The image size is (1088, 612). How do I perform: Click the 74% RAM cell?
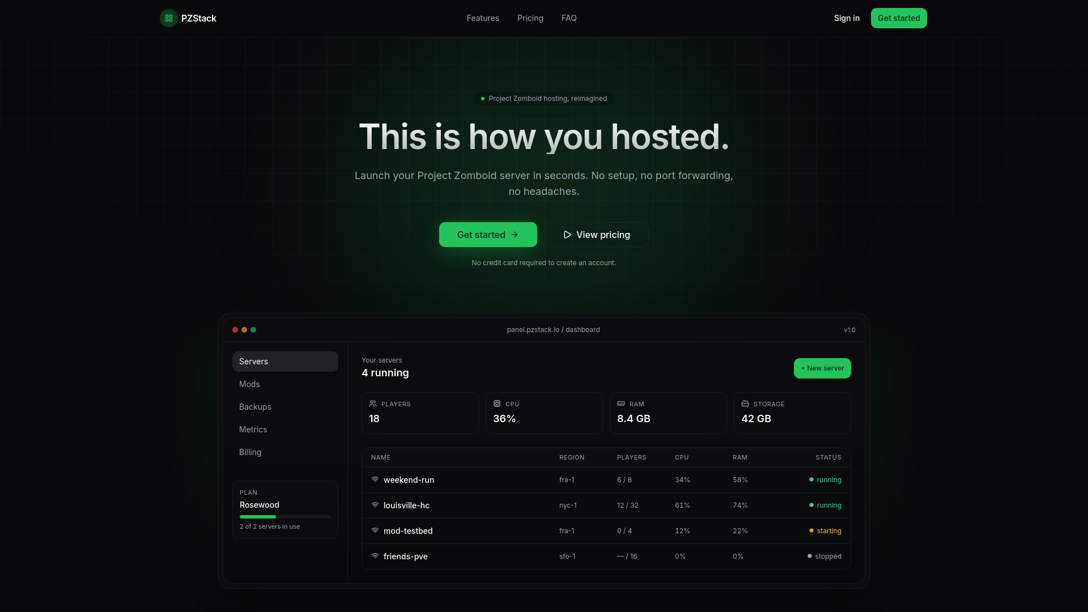tap(740, 505)
